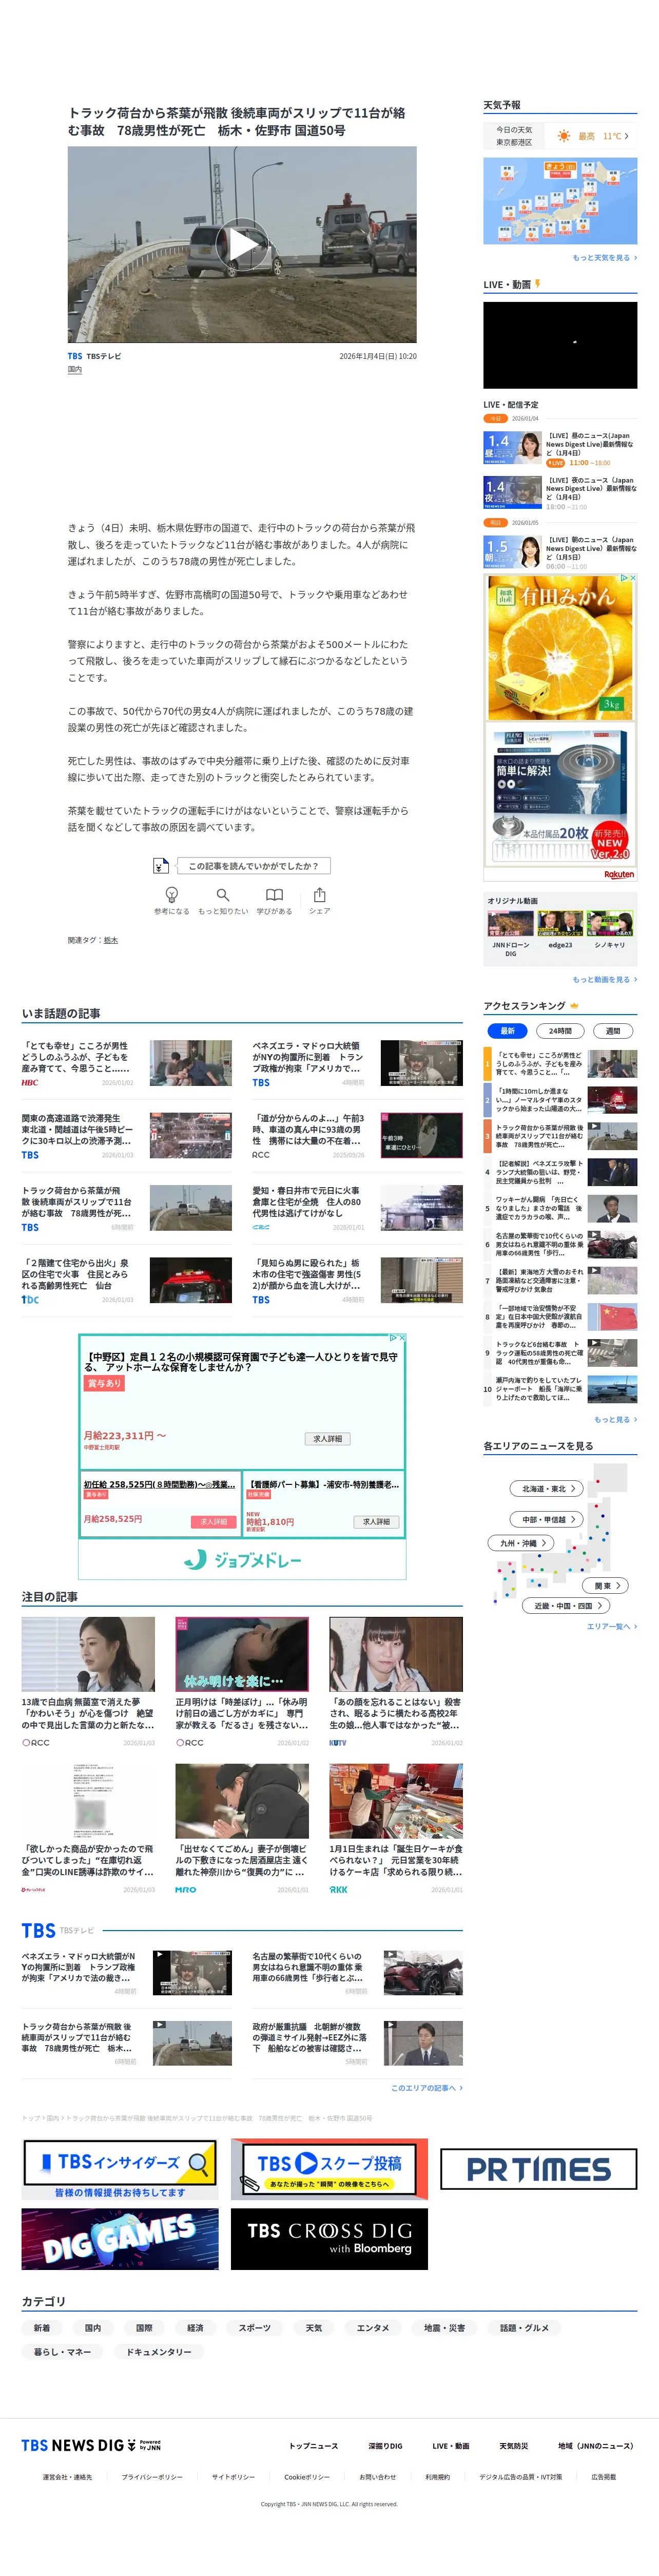Open the 朝のニュース 1月5日 scheduled stream
This screenshot has width=659, height=2576.
[x=560, y=553]
